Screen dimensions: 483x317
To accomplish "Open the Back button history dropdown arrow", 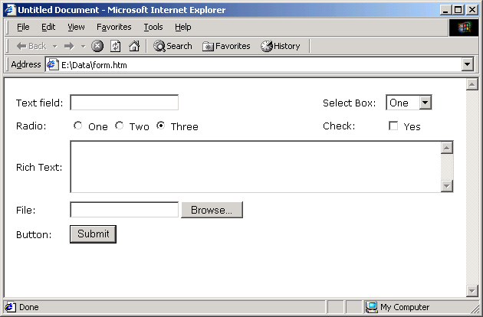I will 54,46.
